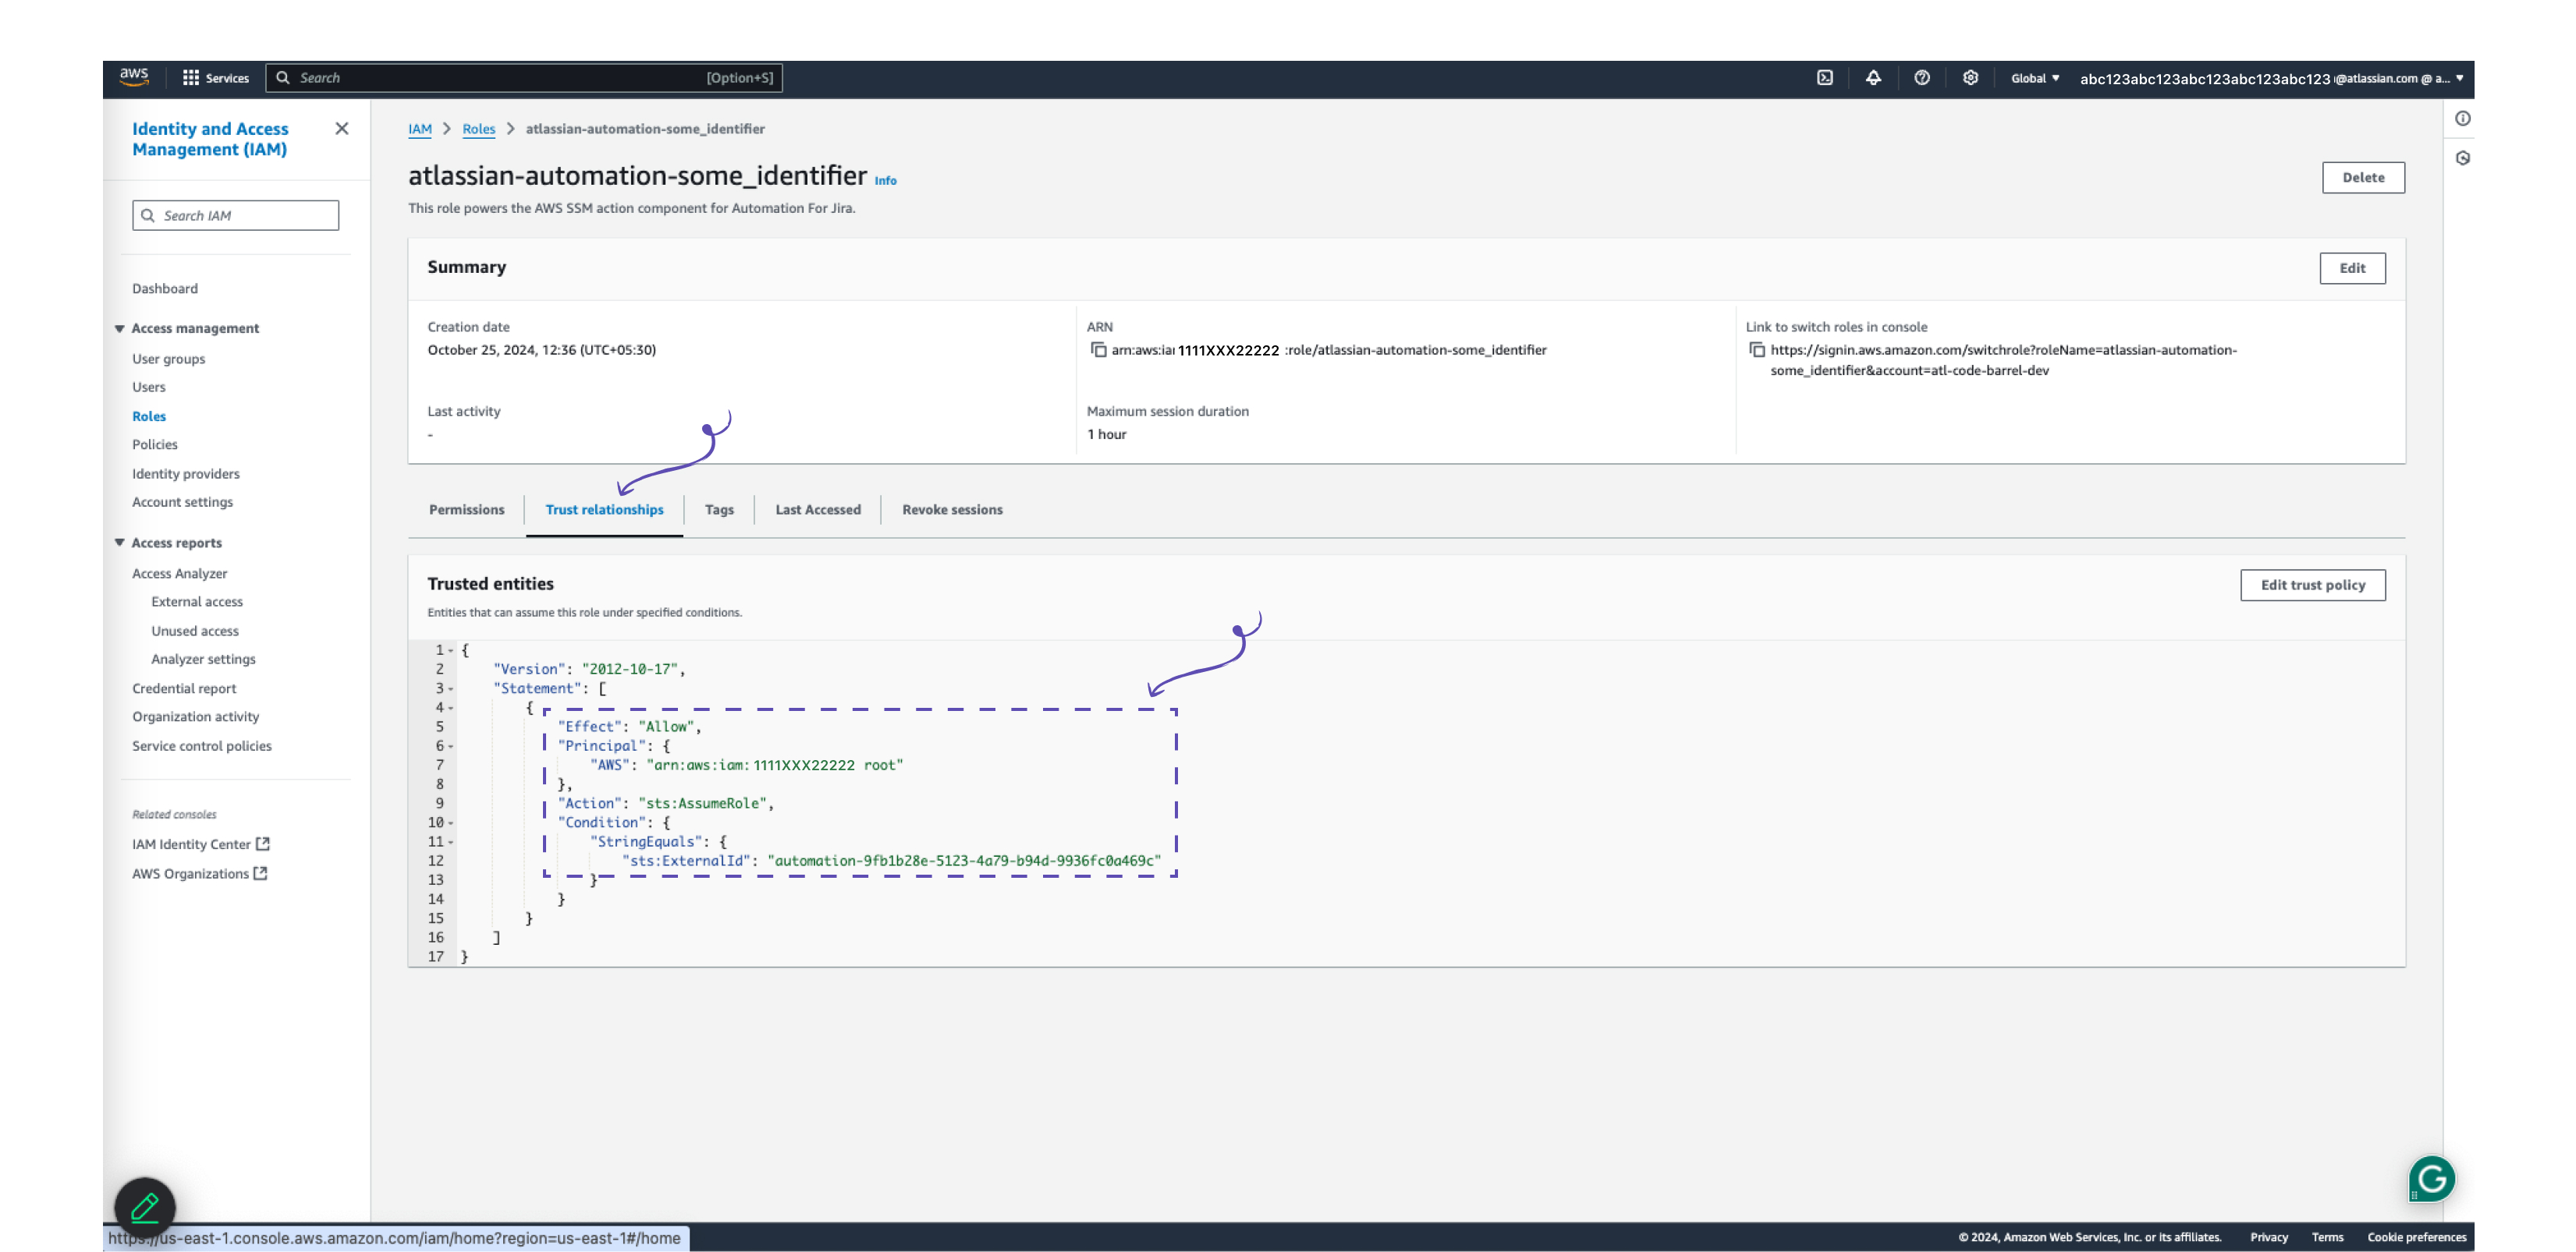Open the side info panel icon
The width and height of the screenshot is (2576, 1252).
(x=2462, y=119)
